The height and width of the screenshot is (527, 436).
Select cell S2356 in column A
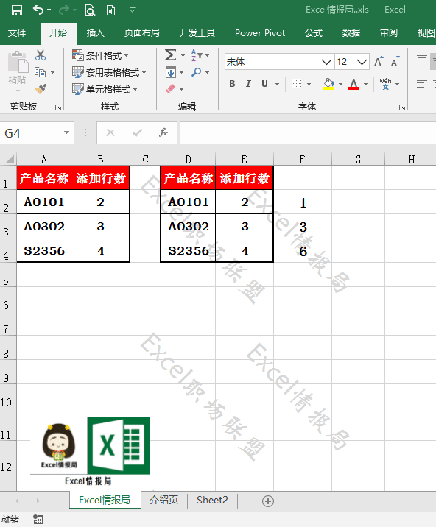[x=44, y=250]
